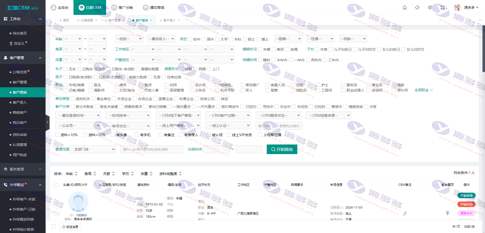Switch to 婚恋商城 top tab

[x=154, y=8]
